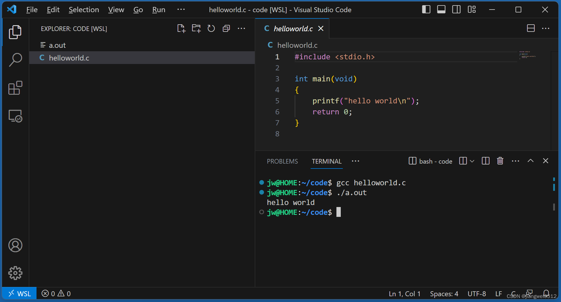Open the Search view
Viewport: 561px width, 302px height.
pyautogui.click(x=15, y=60)
